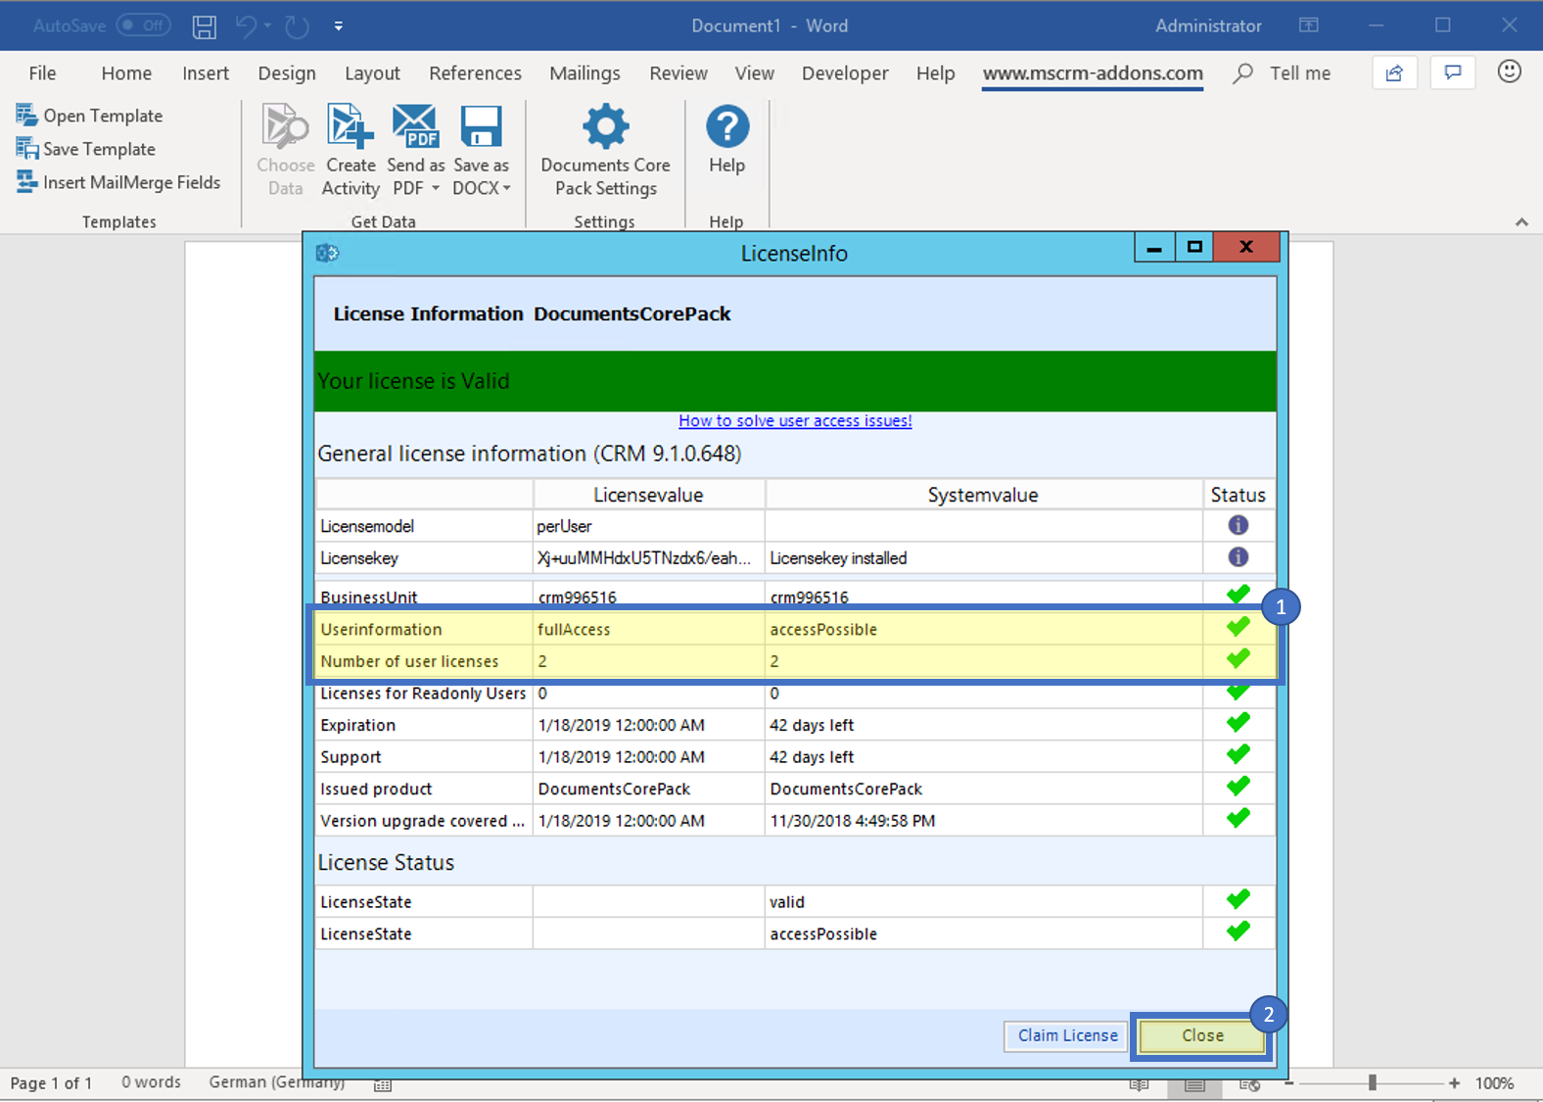Click the smiley feedback icon
Screen dimensions: 1543x1102
[x=1510, y=72]
